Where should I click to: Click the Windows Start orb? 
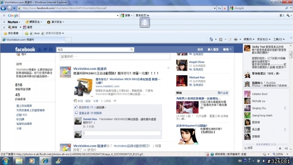[5, 161]
